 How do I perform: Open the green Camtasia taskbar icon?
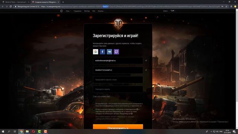[39, 131]
